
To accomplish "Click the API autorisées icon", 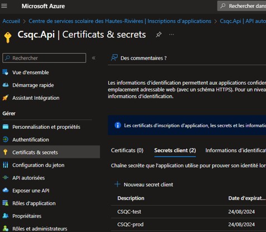I will tap(6, 177).
